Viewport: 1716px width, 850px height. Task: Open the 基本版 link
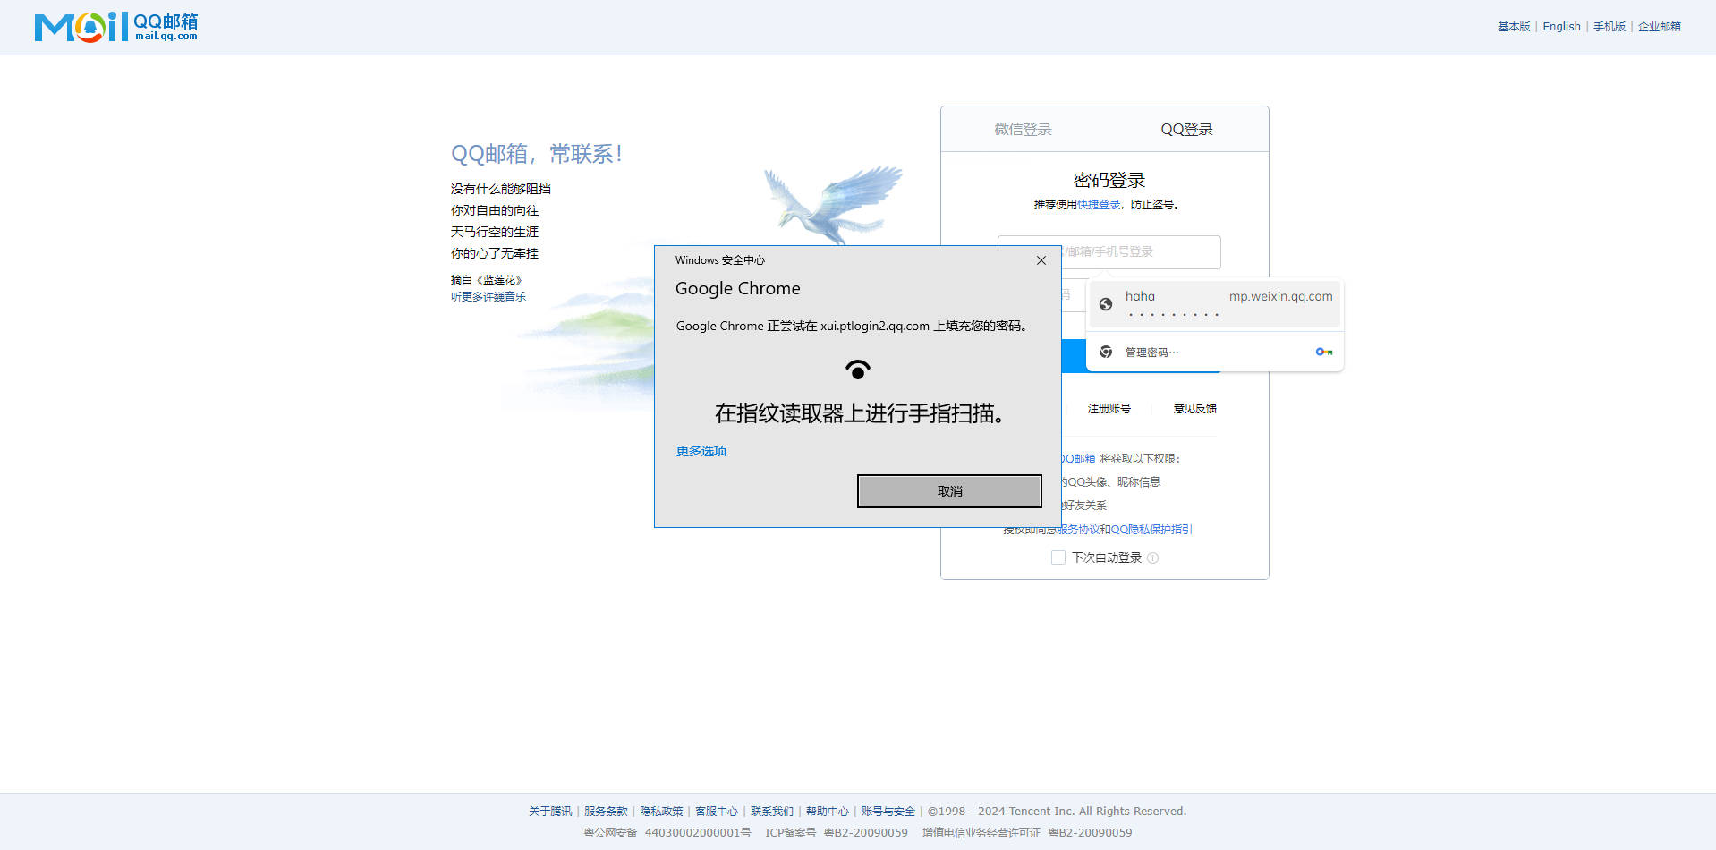pyautogui.click(x=1514, y=27)
